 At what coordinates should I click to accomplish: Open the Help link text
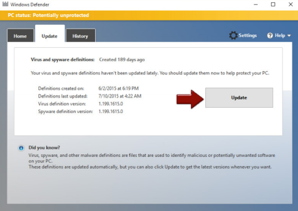(x=280, y=36)
